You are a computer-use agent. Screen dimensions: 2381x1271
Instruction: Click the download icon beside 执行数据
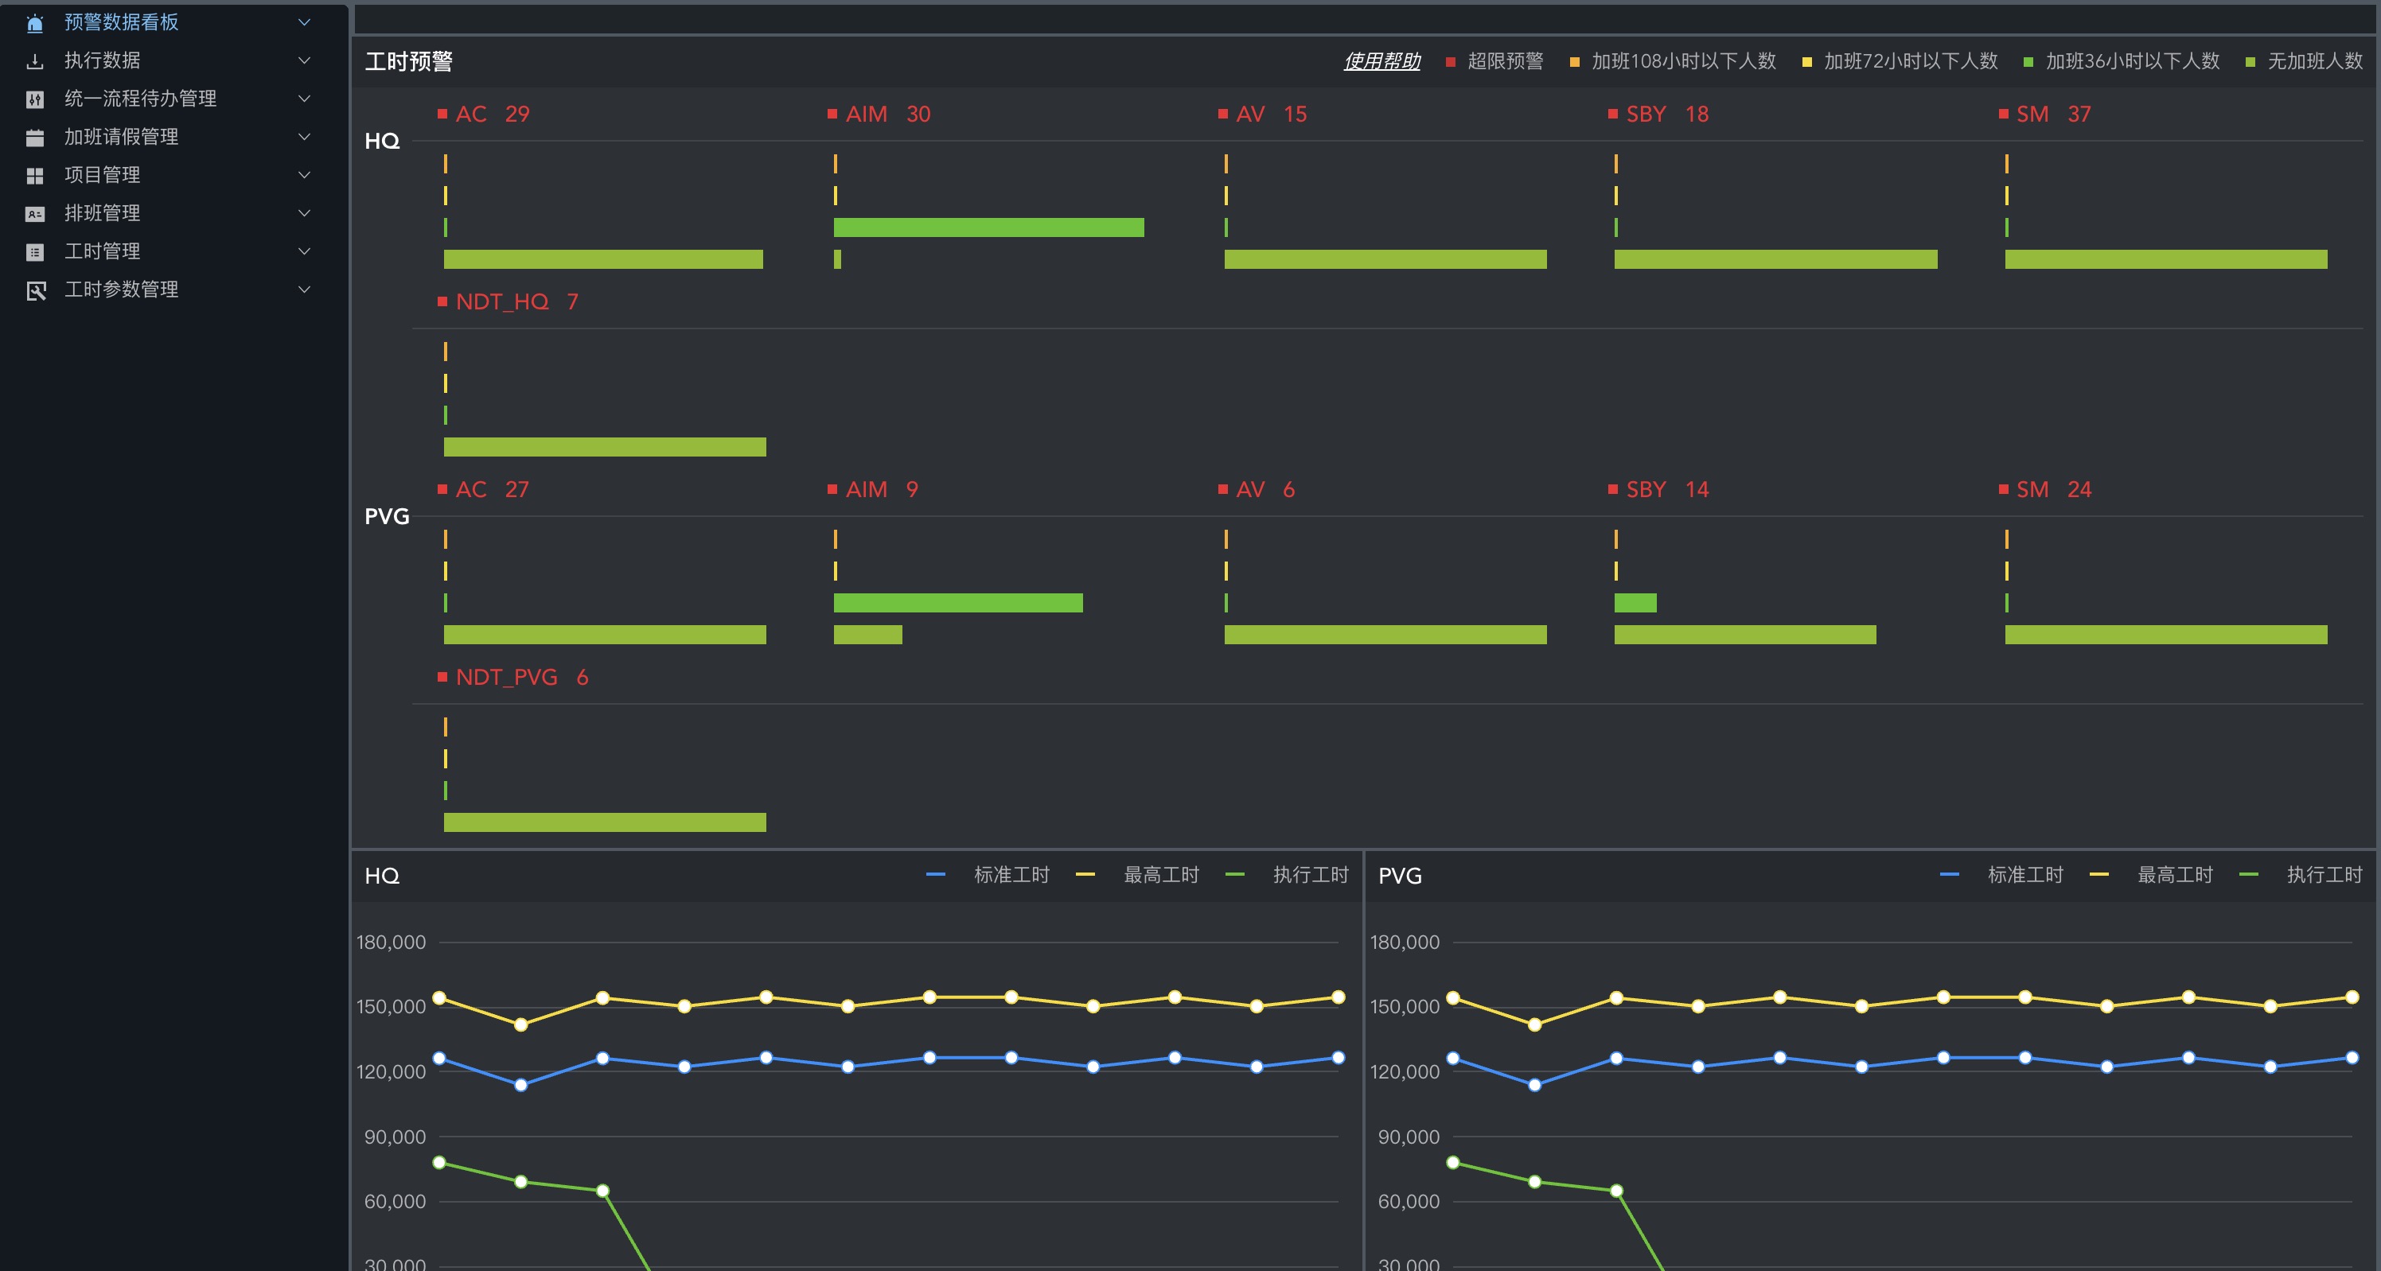coord(35,61)
